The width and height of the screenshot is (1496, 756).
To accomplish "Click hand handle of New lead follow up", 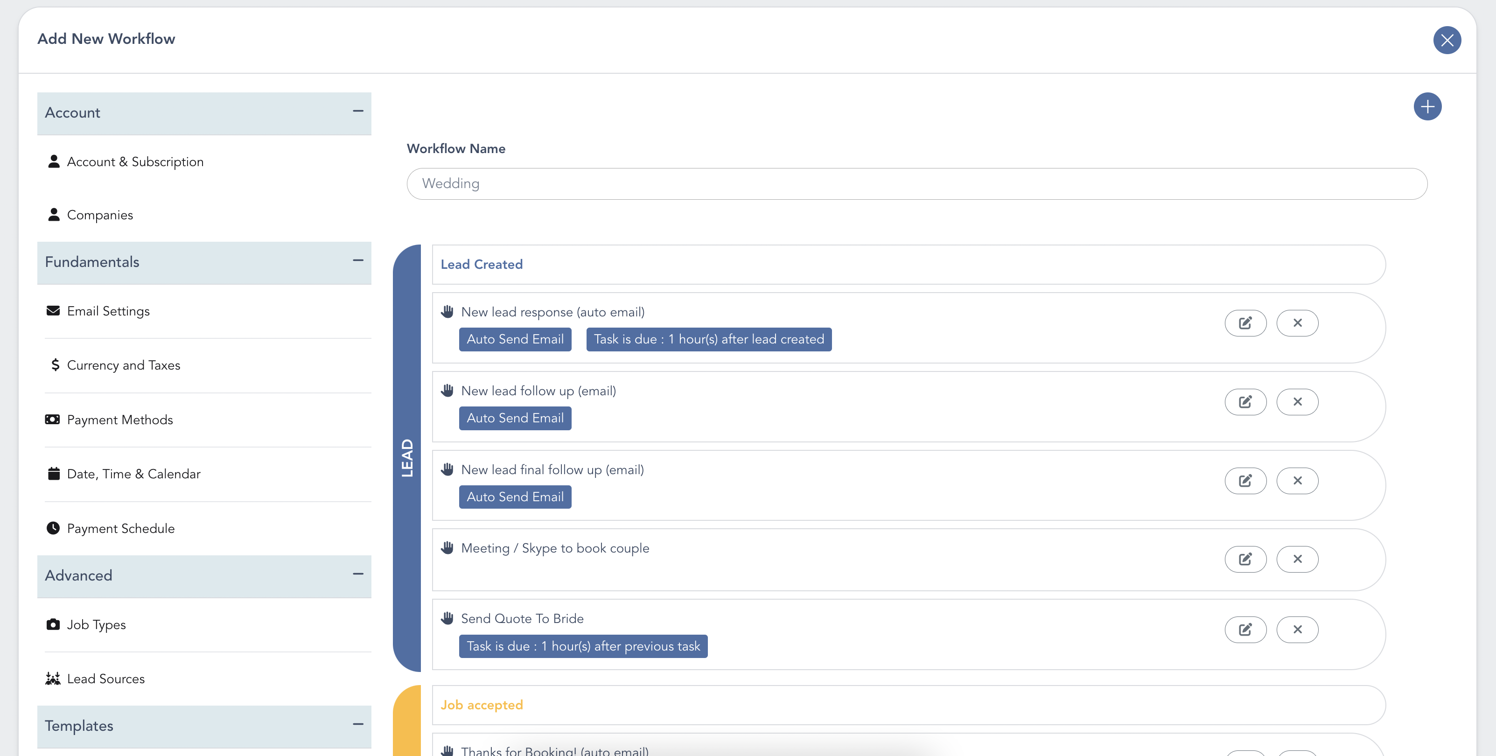I will (x=447, y=390).
